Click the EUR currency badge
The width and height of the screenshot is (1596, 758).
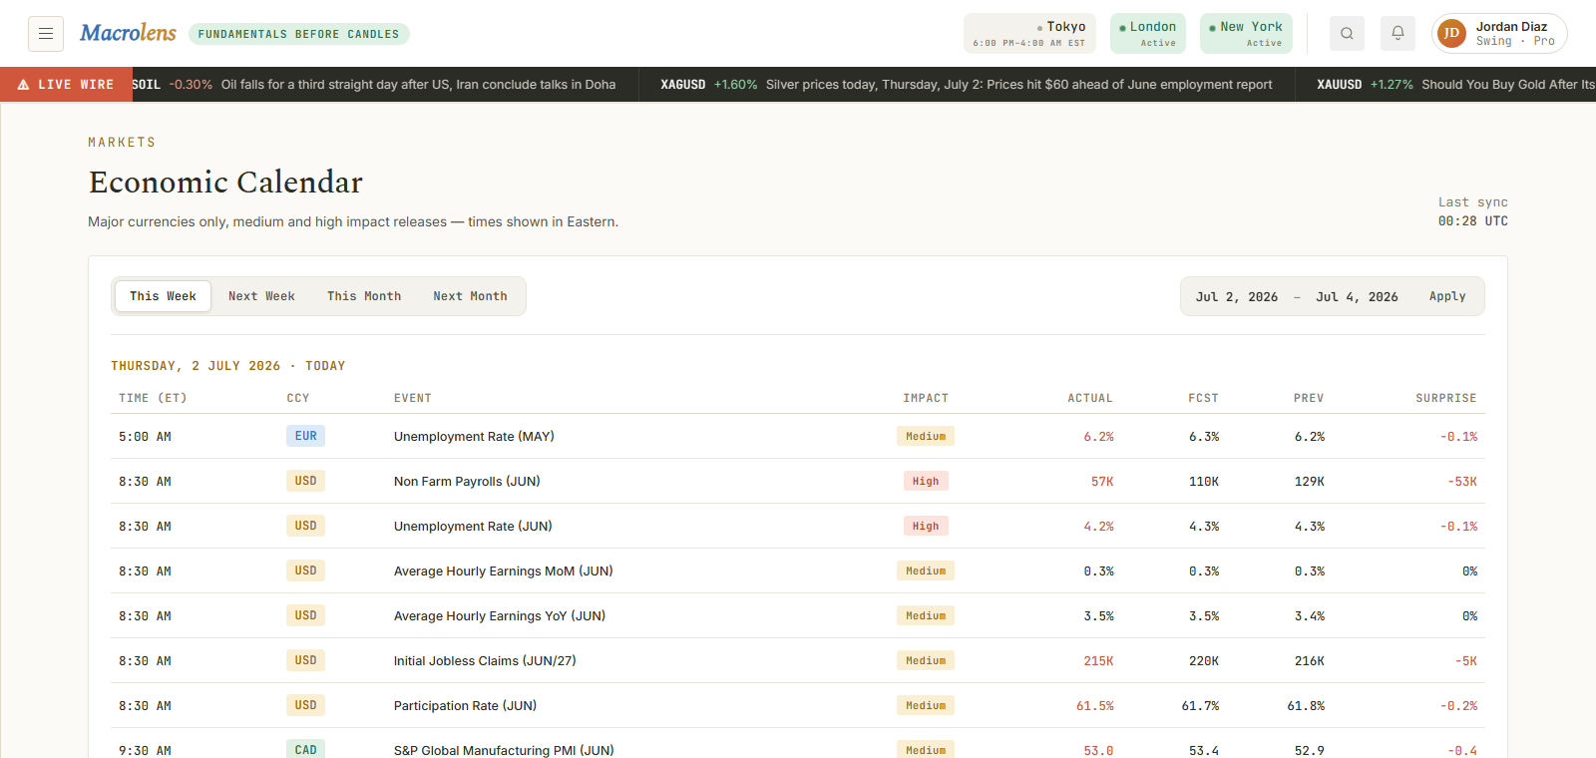coord(305,436)
